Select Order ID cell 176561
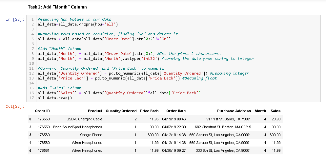 pyautogui.click(x=44, y=150)
